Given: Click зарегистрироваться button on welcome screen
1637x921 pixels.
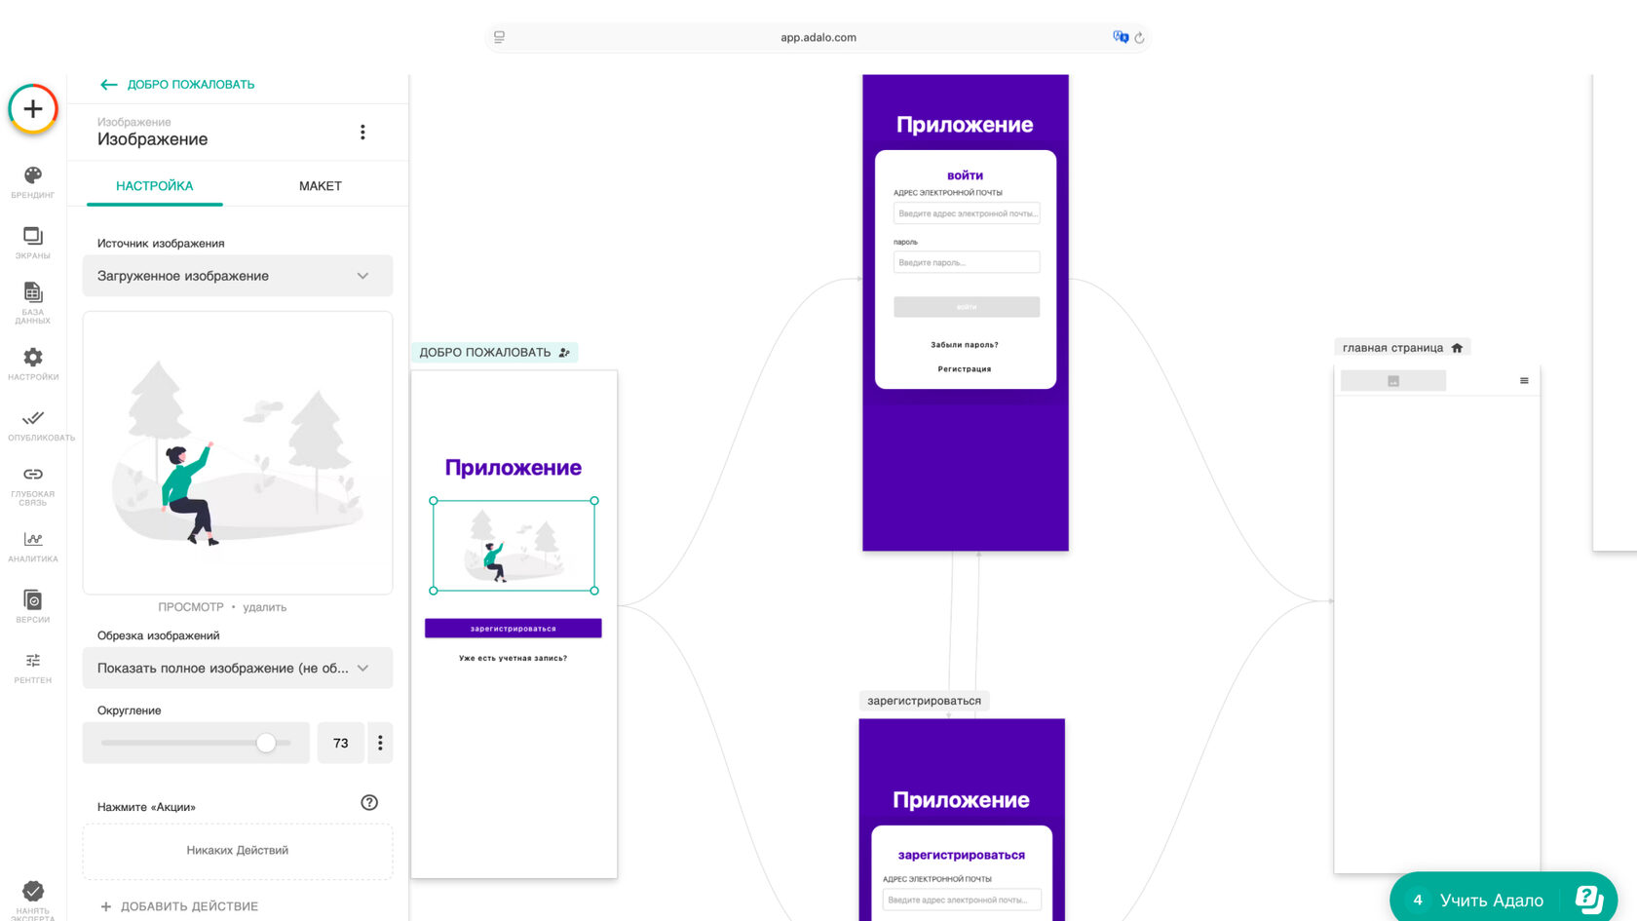Looking at the screenshot, I should coord(514,629).
